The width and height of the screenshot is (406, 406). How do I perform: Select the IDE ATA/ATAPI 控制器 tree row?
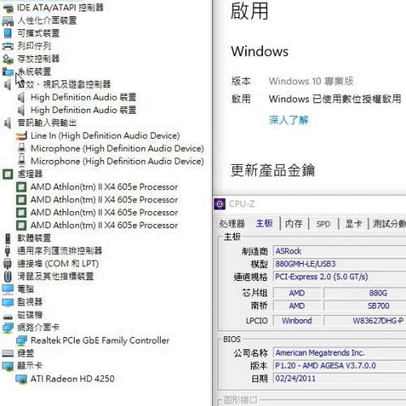(x=60, y=7)
